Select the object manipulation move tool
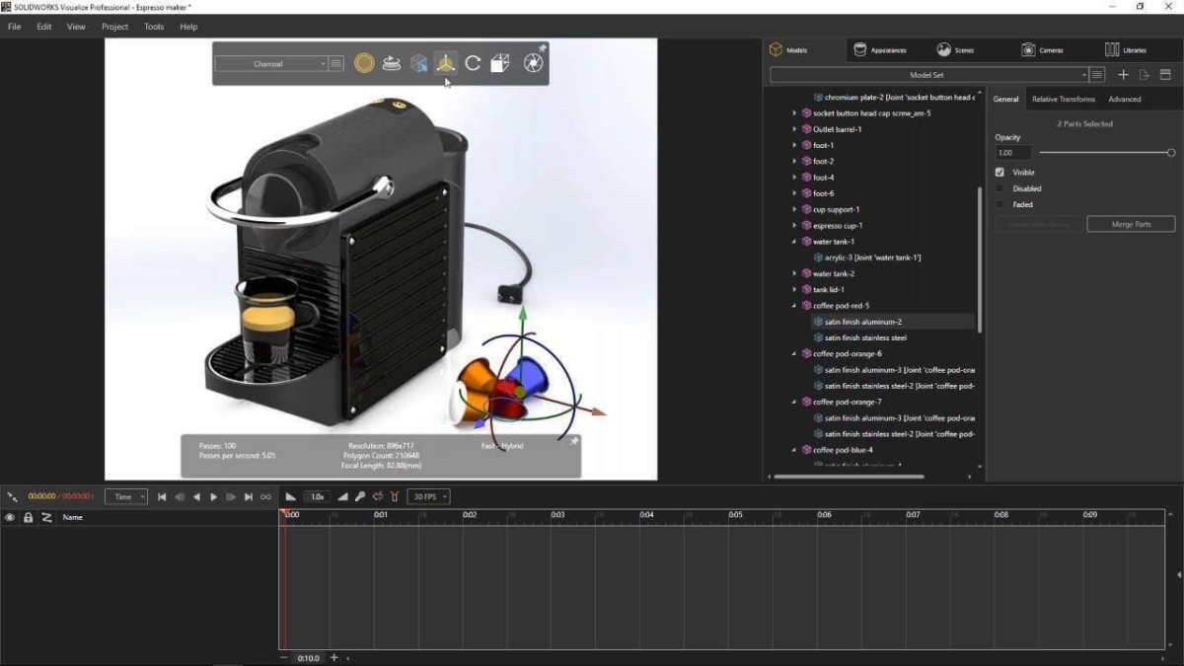This screenshot has width=1184, height=666. 447,62
